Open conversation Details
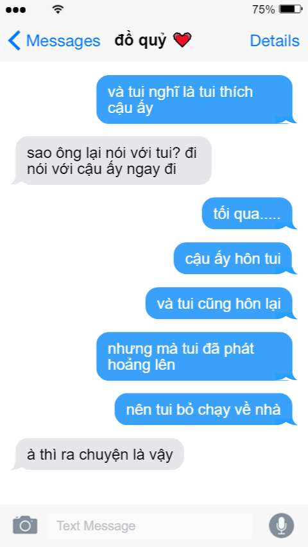This screenshot has width=308, height=547. pyautogui.click(x=275, y=41)
